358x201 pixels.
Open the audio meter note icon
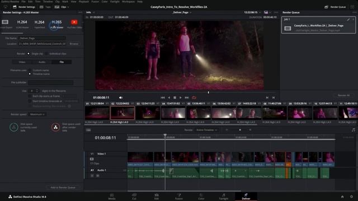[x=354, y=130]
